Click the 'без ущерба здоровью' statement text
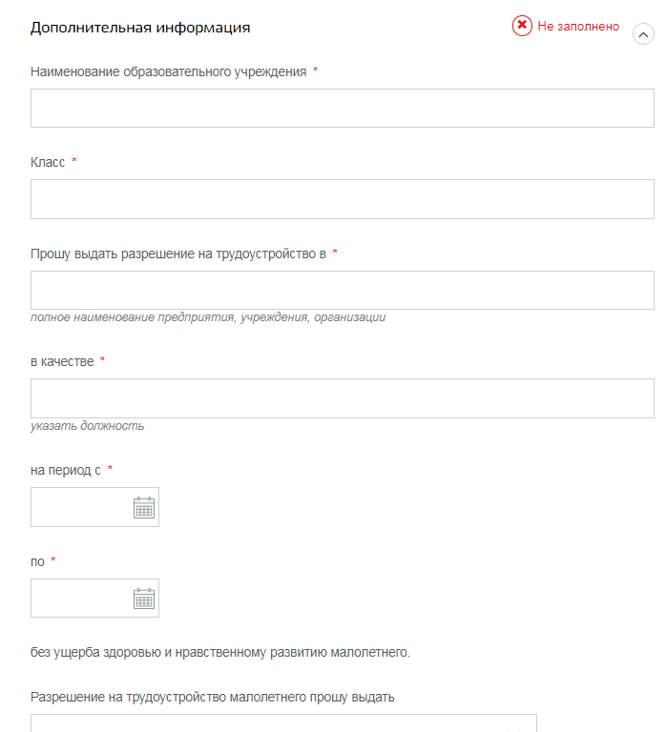 pos(219,653)
